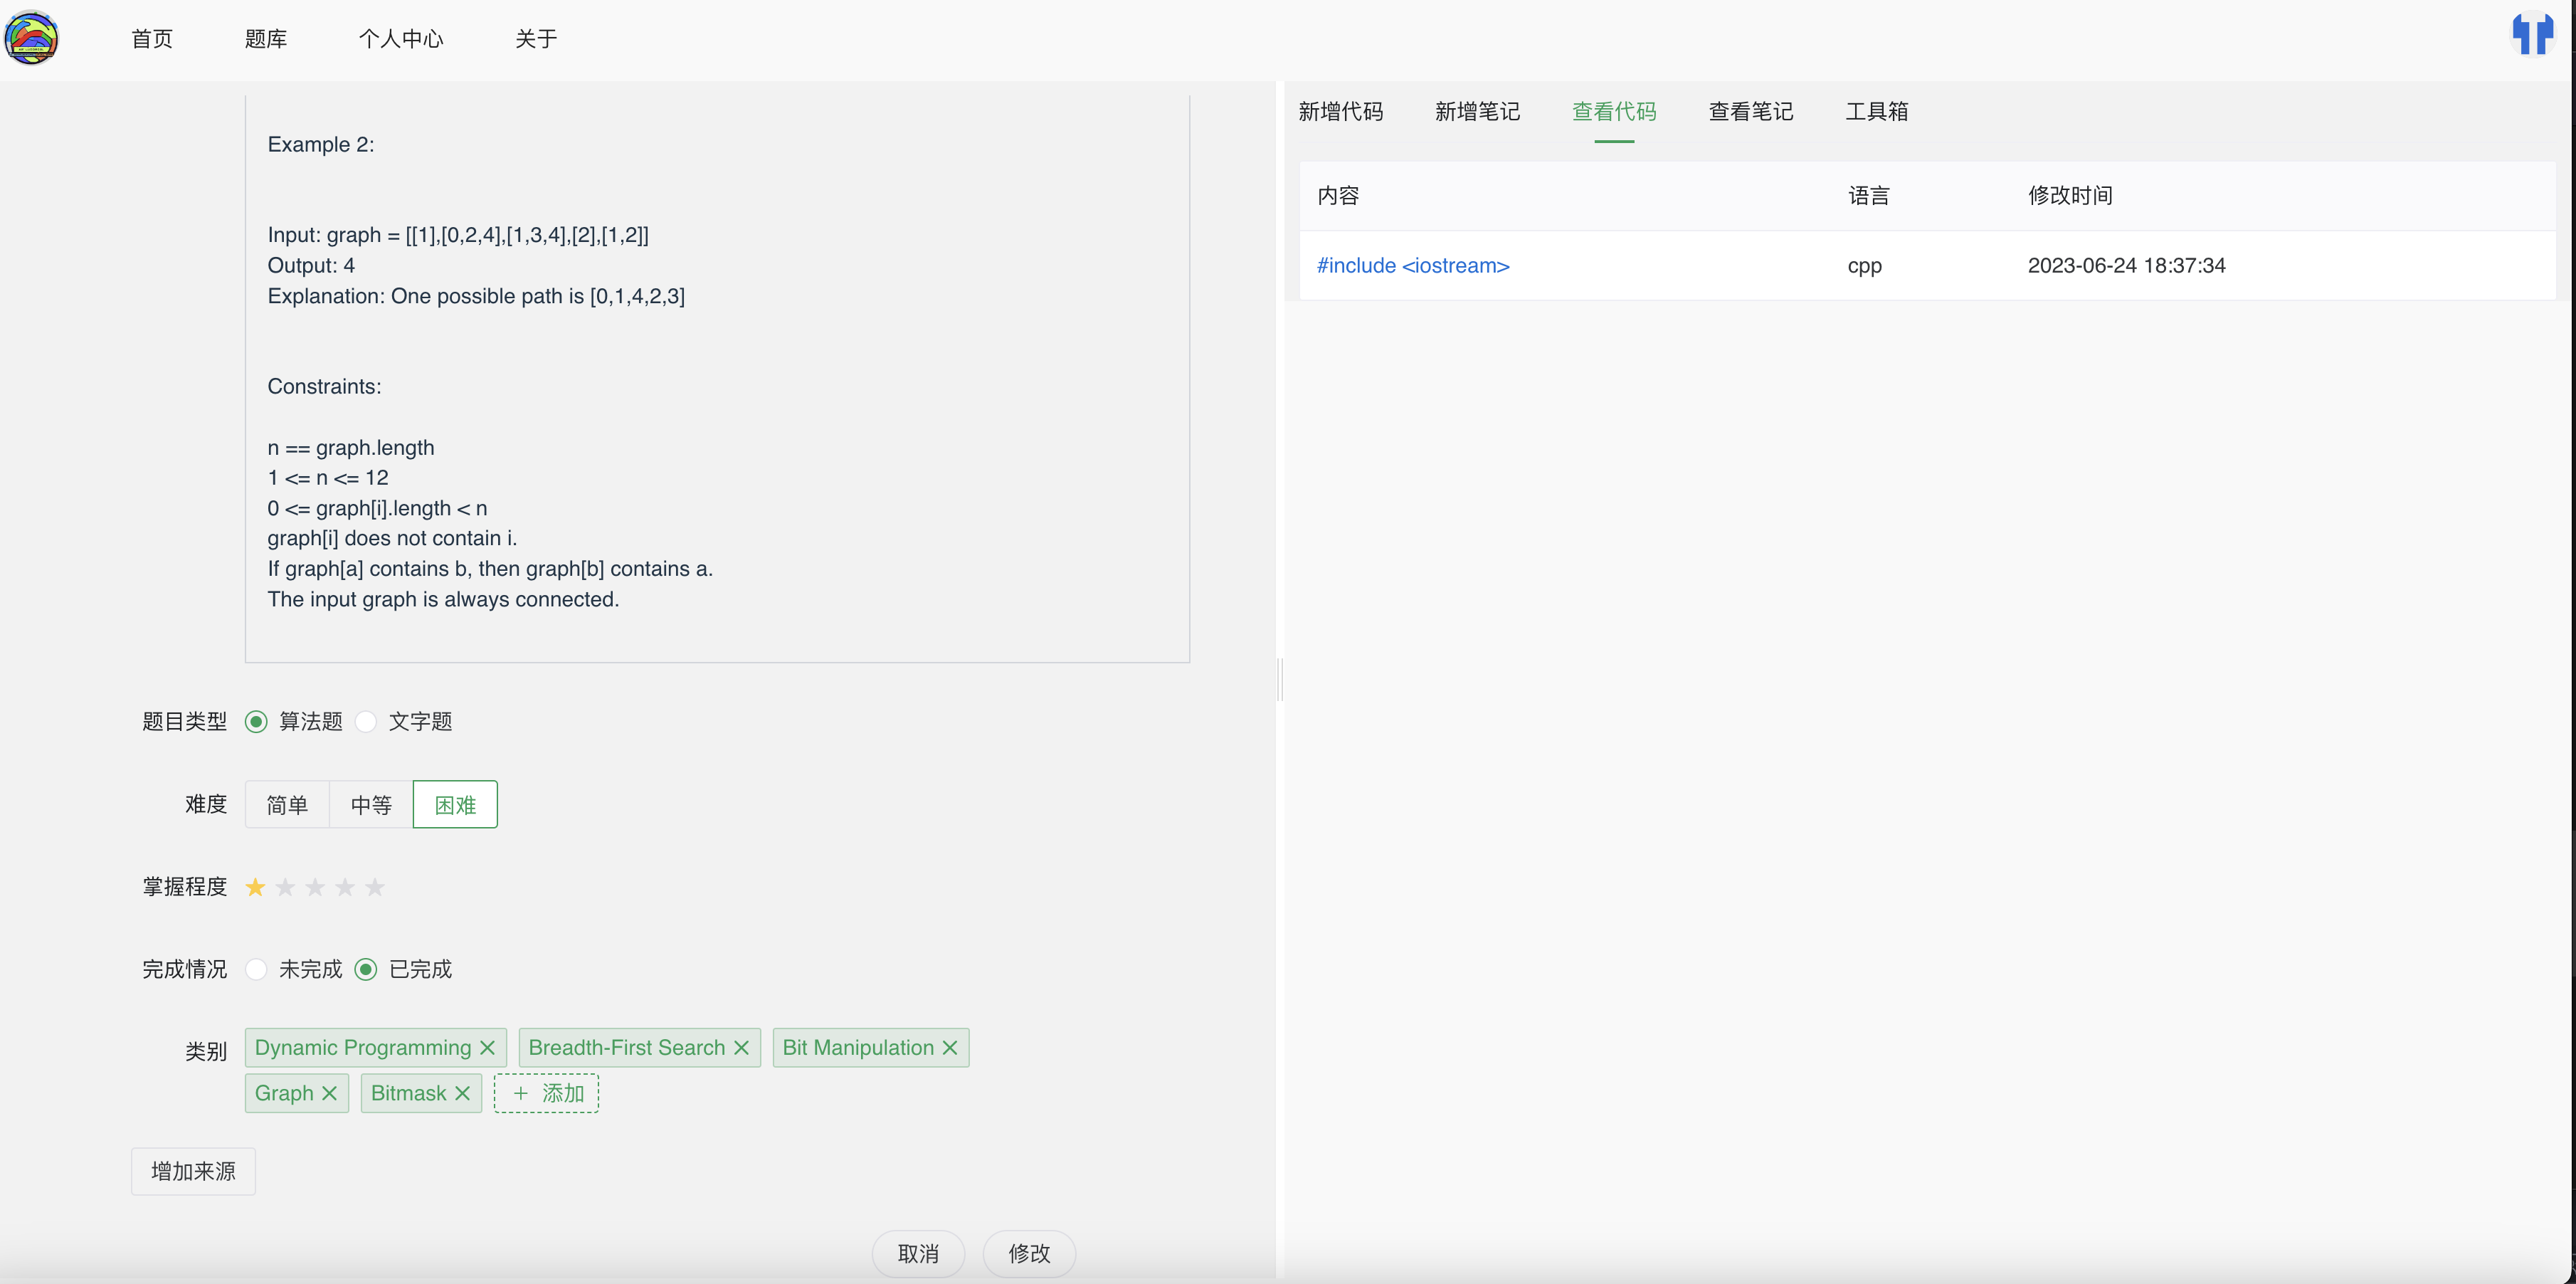Image resolution: width=2576 pixels, height=1284 pixels.
Task: Remove the Dynamic Programming tag via X
Action: 488,1047
